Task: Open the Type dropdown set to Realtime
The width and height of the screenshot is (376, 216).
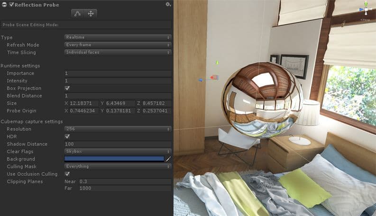Action: coord(117,37)
